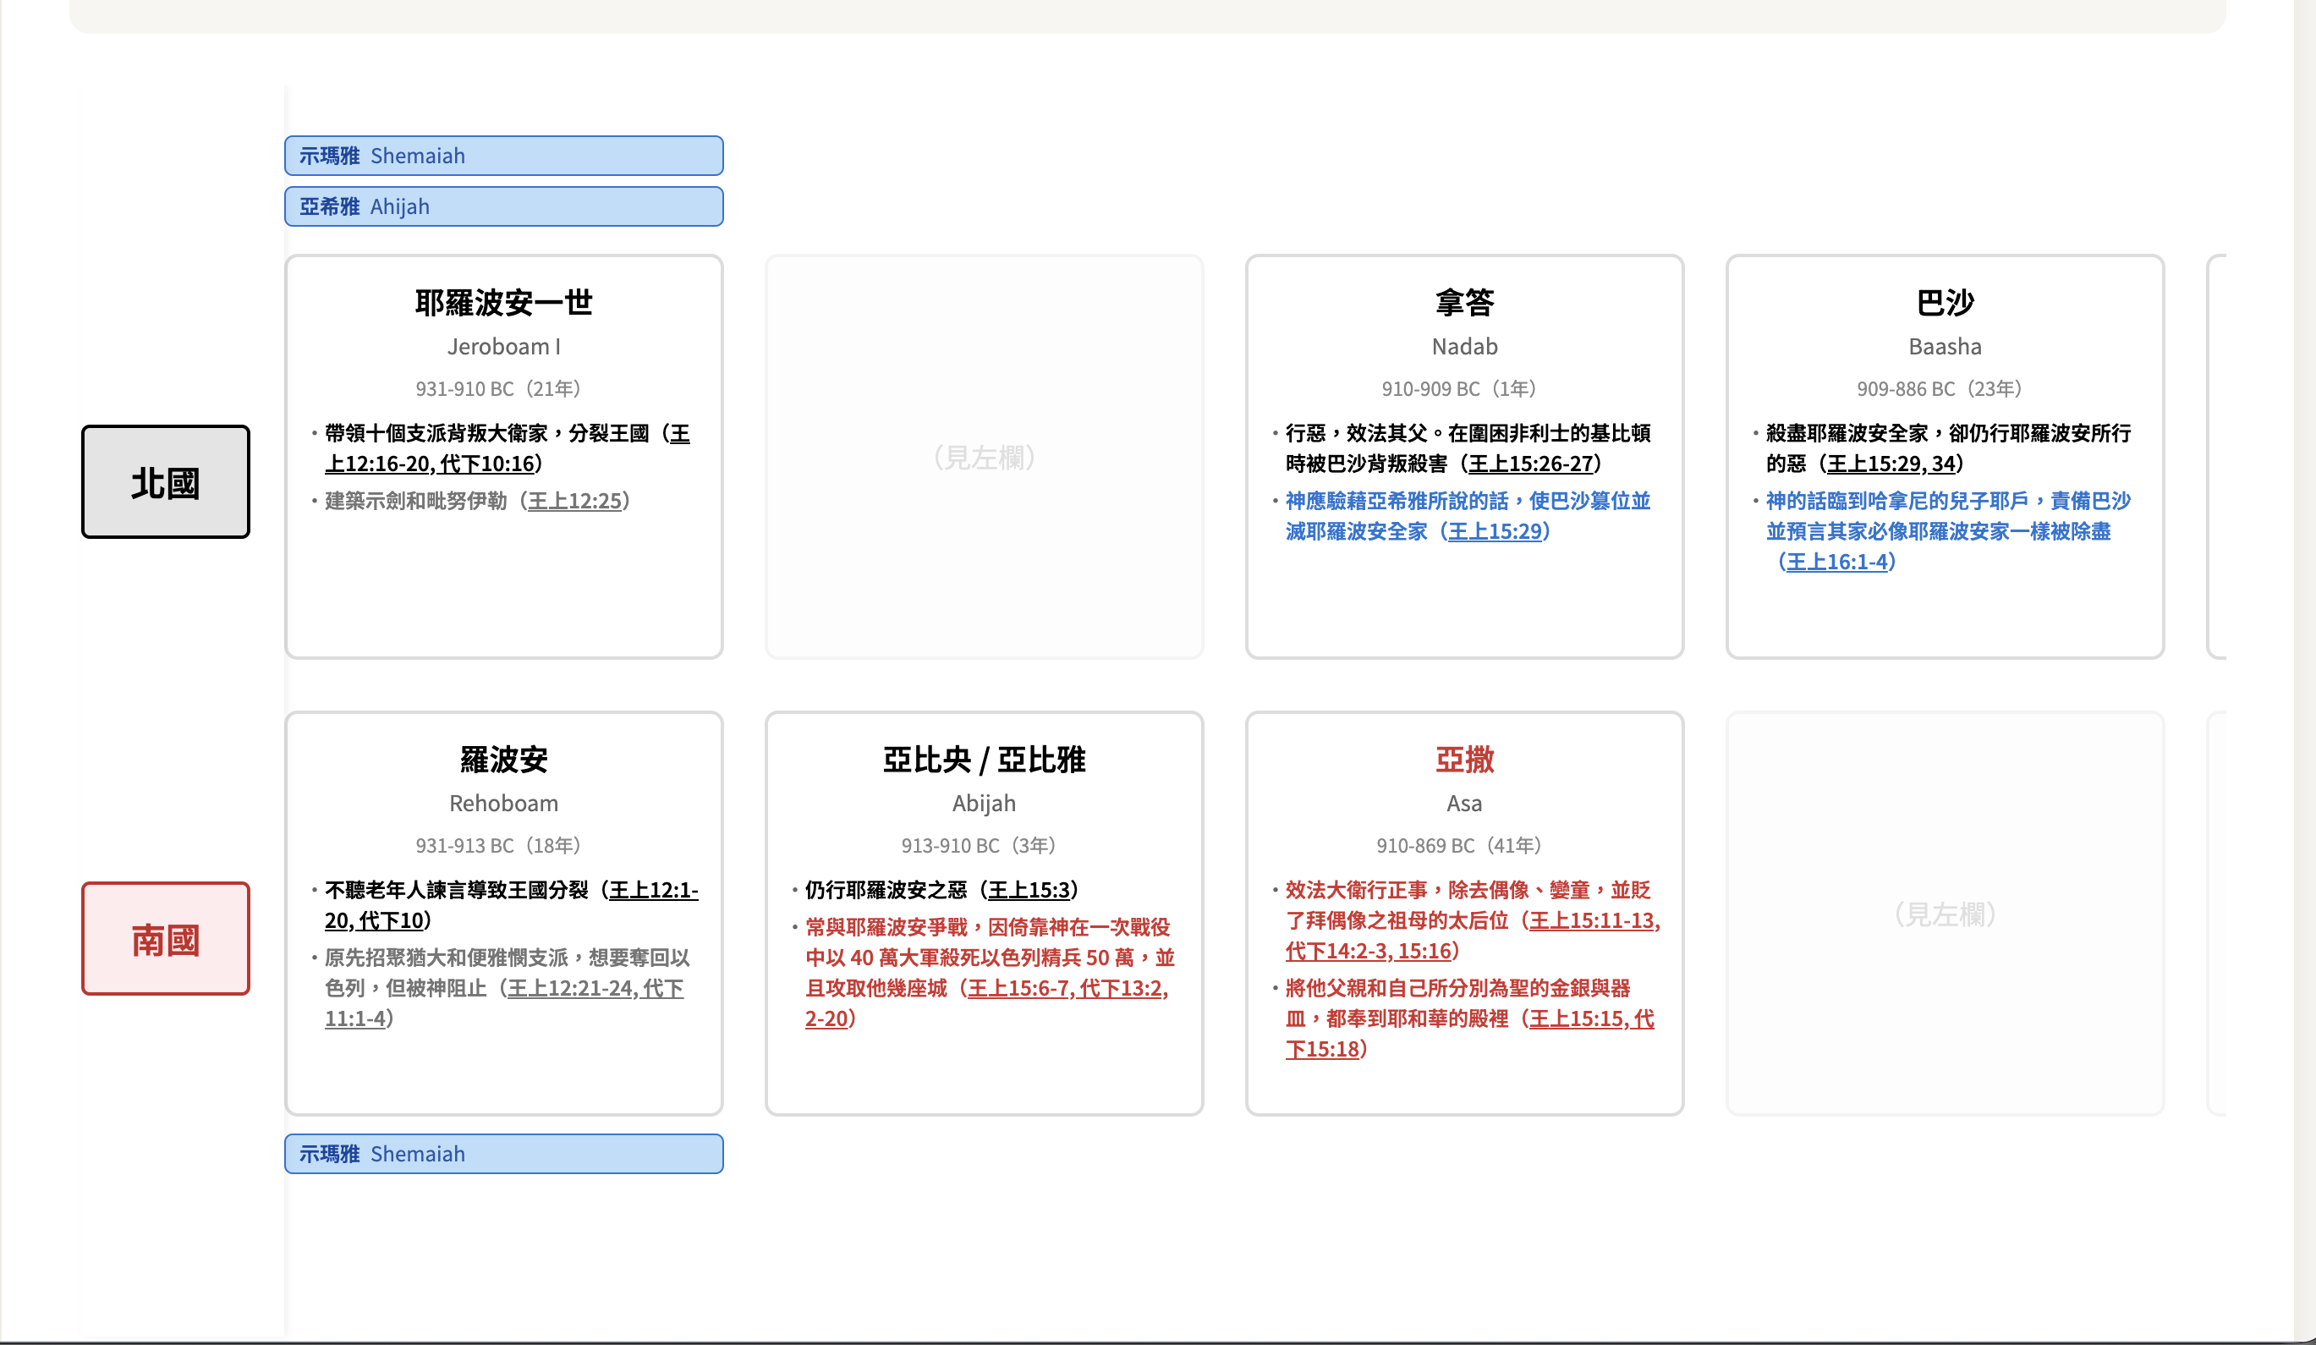Image resolution: width=2316 pixels, height=1345 pixels.
Task: Open the 王上15:29 link in Nadab's card
Action: click(x=1494, y=531)
